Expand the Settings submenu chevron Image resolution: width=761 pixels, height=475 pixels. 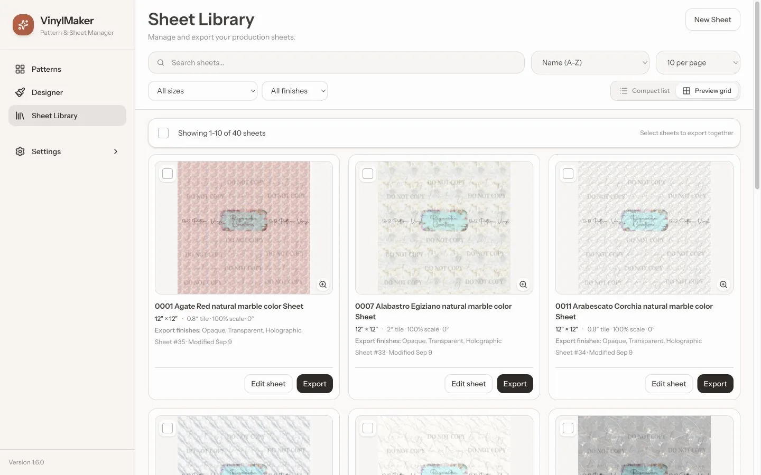point(116,151)
